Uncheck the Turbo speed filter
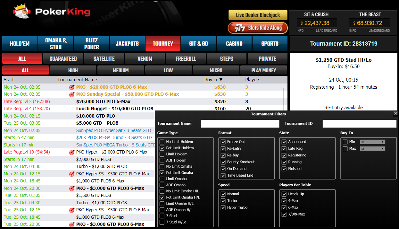Screen dimensions: 399x229 point(223,201)
